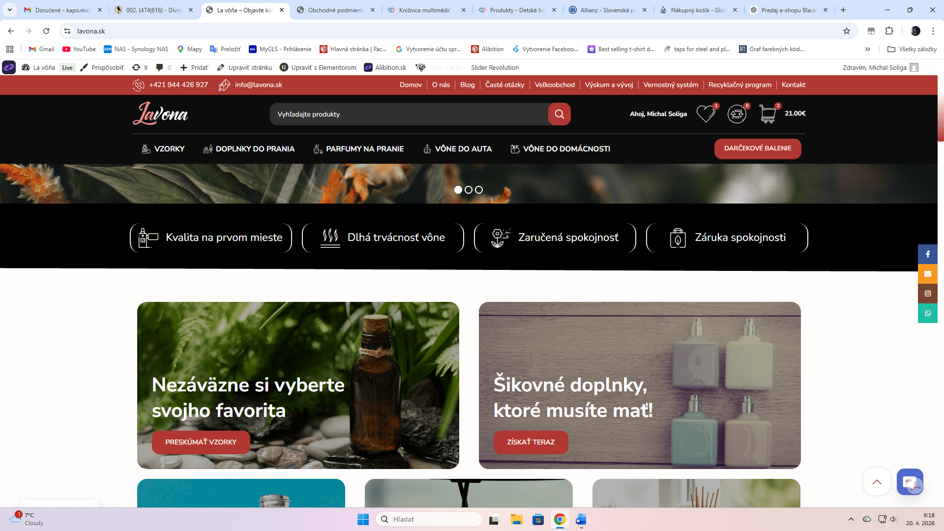
Task: Open the wishlist heart icon
Action: tap(706, 114)
